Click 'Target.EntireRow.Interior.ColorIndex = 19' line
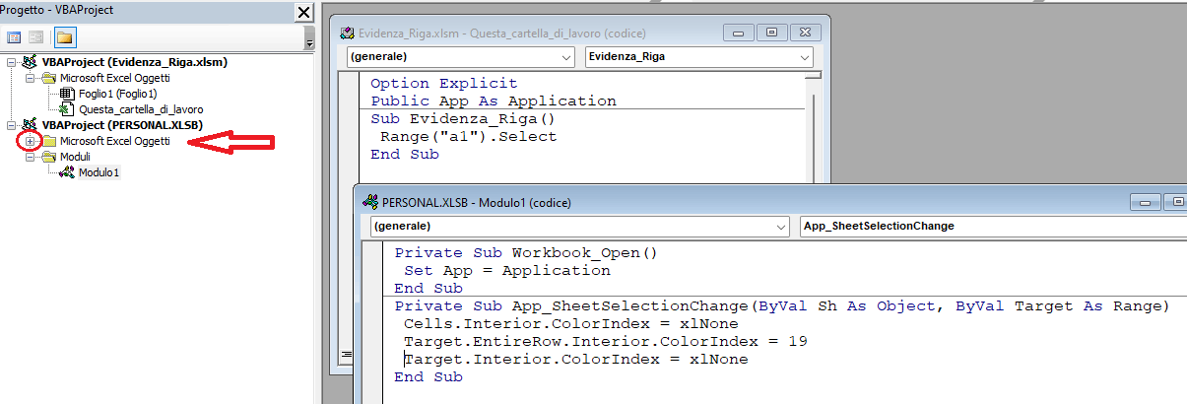 (606, 342)
